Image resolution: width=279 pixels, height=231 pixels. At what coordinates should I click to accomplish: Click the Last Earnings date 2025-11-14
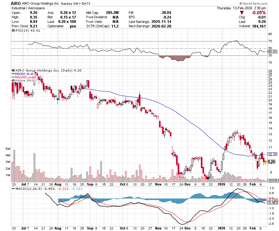(162, 22)
